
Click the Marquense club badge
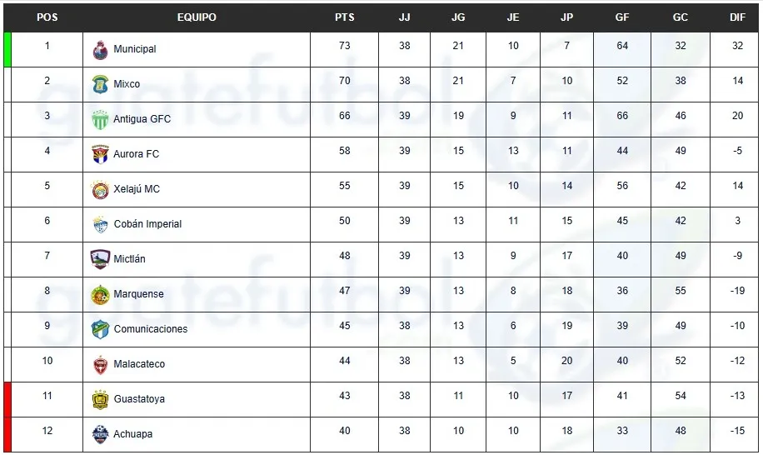100,295
